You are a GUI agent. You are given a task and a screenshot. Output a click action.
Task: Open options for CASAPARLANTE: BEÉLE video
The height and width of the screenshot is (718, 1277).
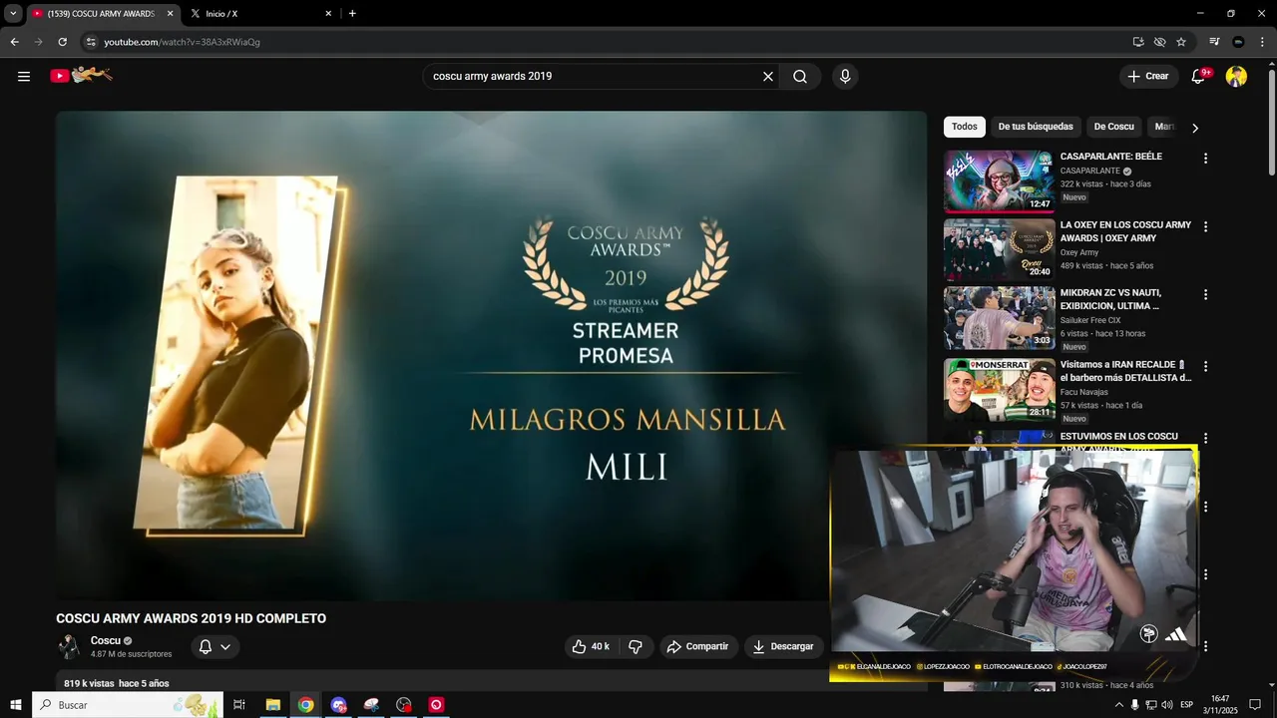tap(1205, 159)
